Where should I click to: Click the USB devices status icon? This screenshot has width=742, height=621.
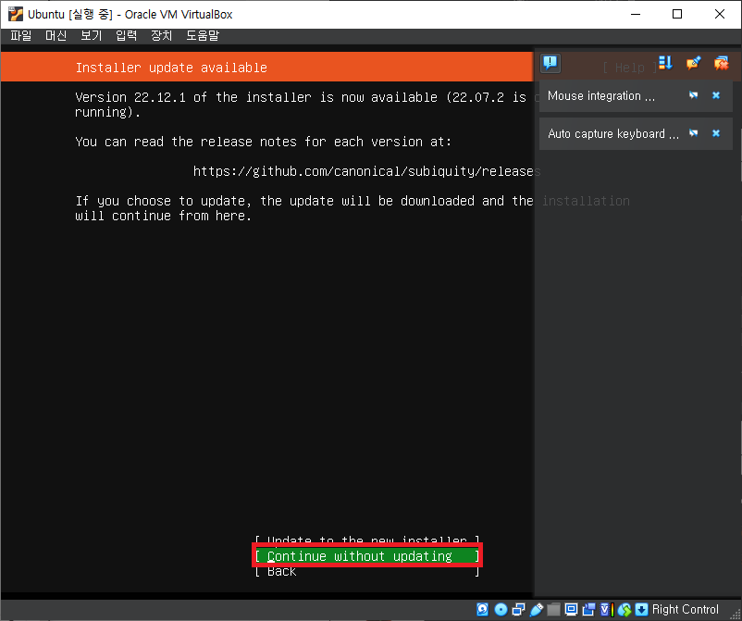pos(537,609)
